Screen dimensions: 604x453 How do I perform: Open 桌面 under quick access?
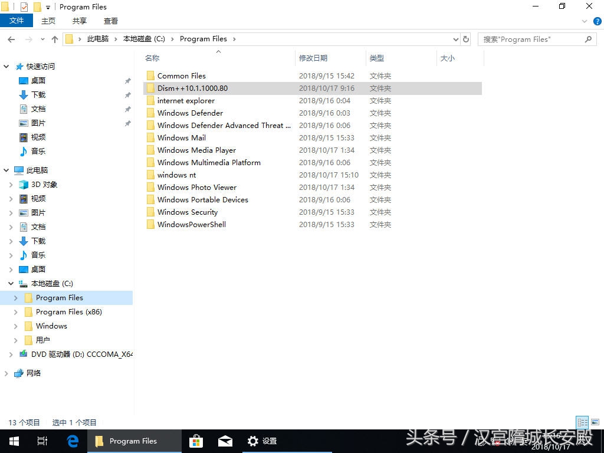tap(38, 80)
